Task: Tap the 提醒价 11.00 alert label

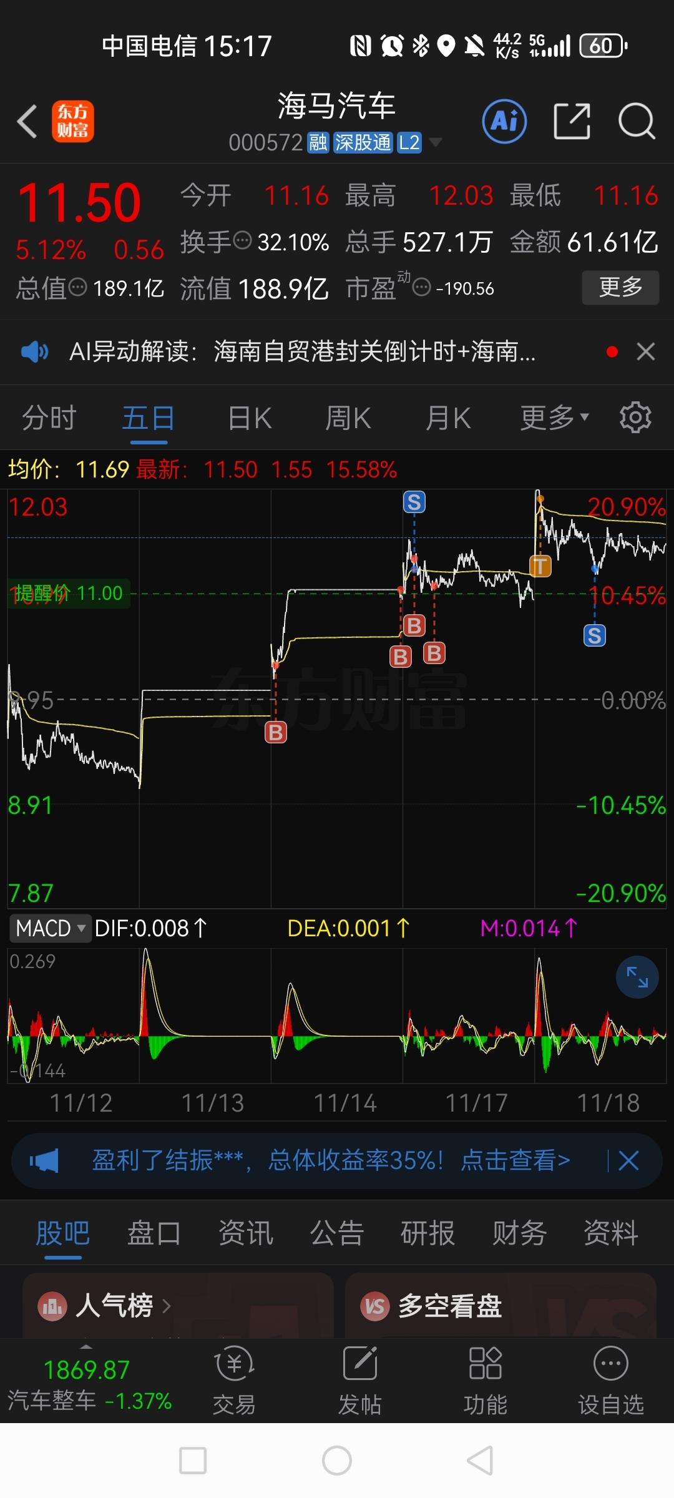Action: click(x=69, y=593)
